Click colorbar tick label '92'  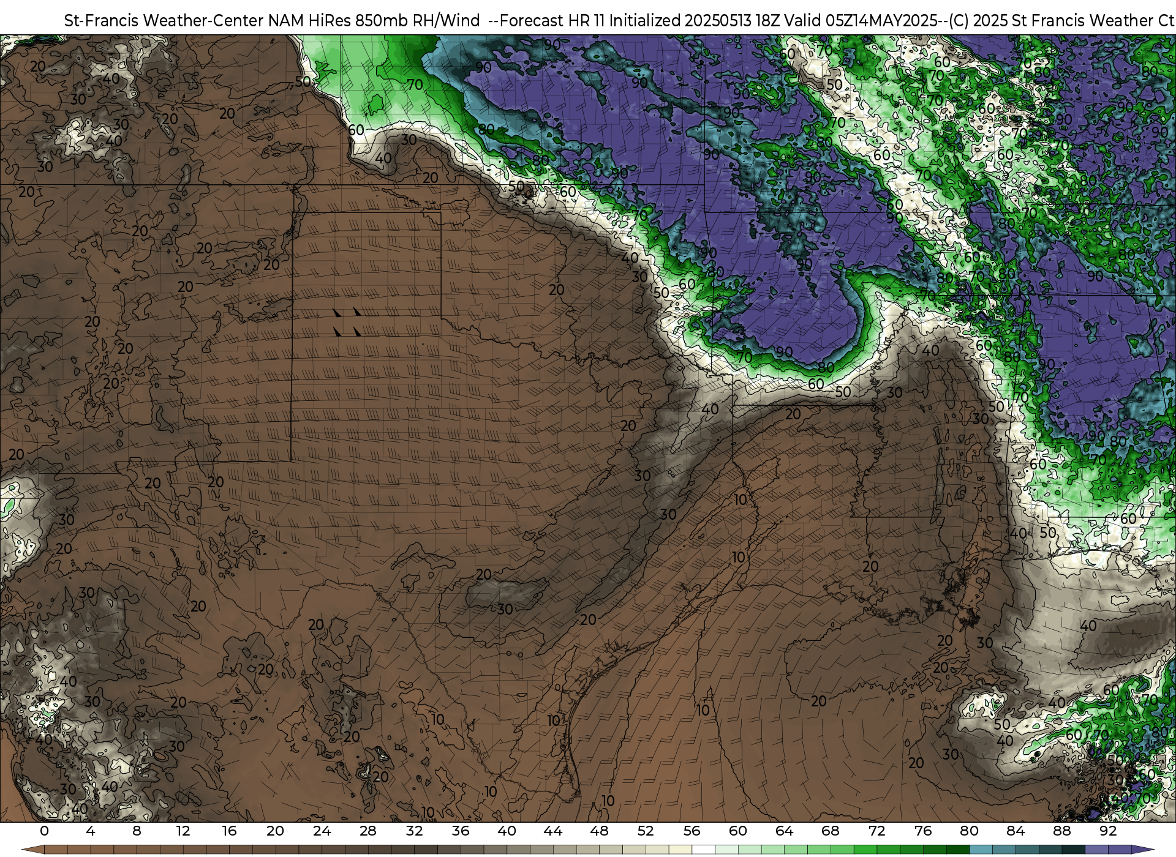point(1108,831)
